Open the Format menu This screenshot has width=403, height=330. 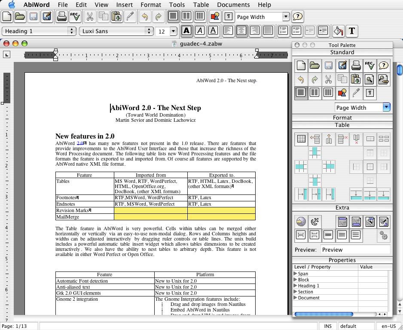click(x=151, y=5)
